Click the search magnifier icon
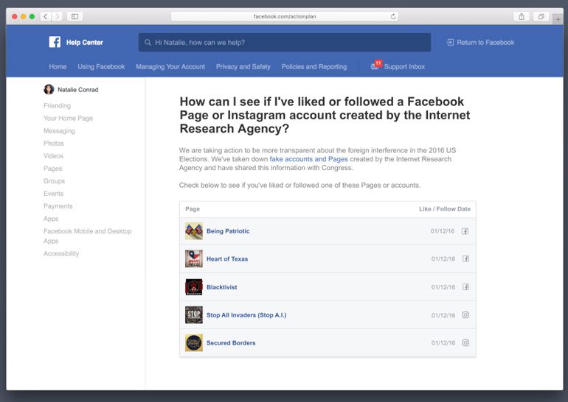Viewport: 568px width, 402px height. pyautogui.click(x=148, y=42)
